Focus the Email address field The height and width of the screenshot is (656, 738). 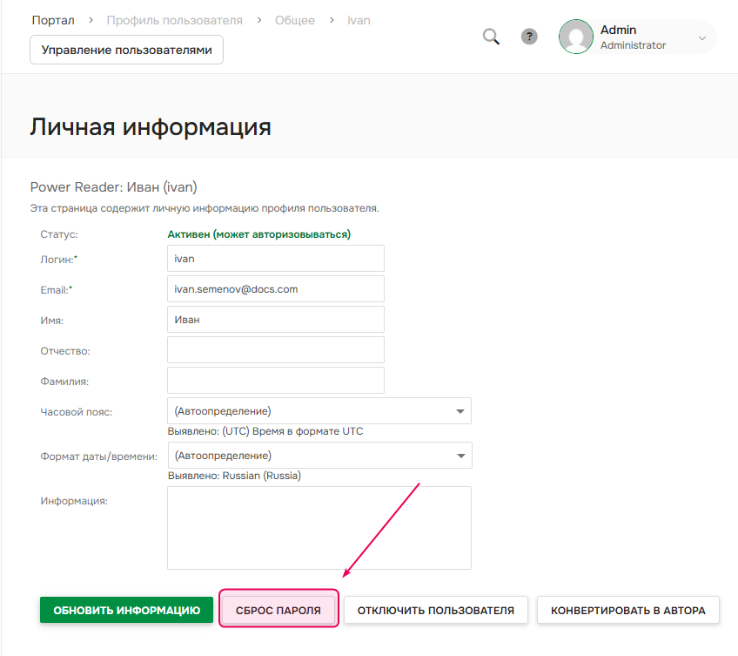click(x=275, y=288)
